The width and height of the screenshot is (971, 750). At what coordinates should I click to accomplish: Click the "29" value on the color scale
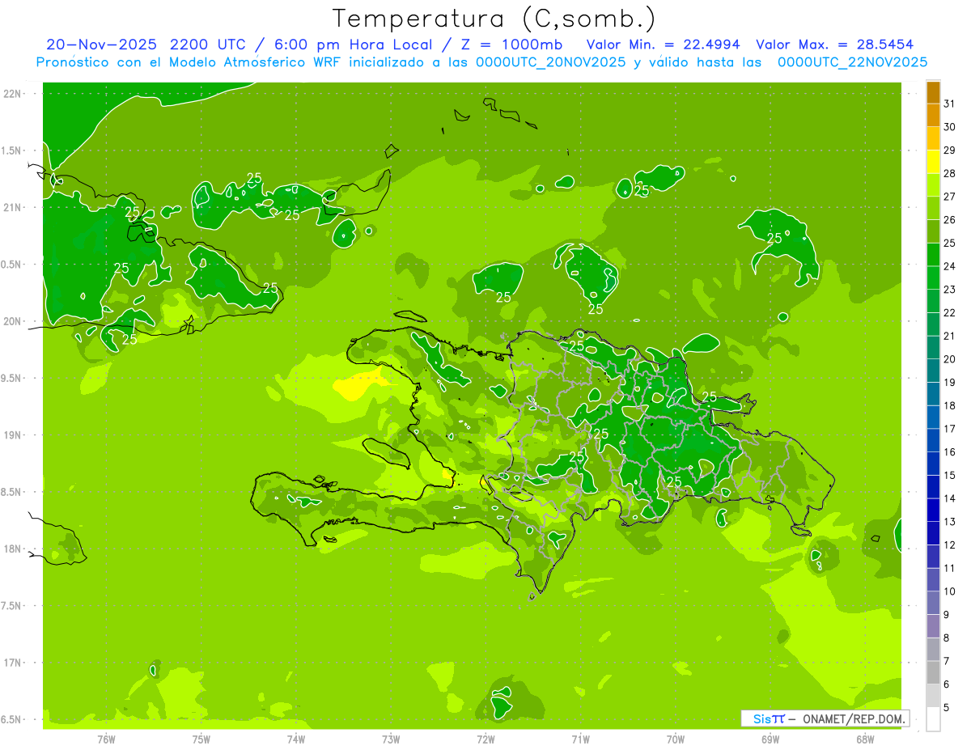click(949, 150)
